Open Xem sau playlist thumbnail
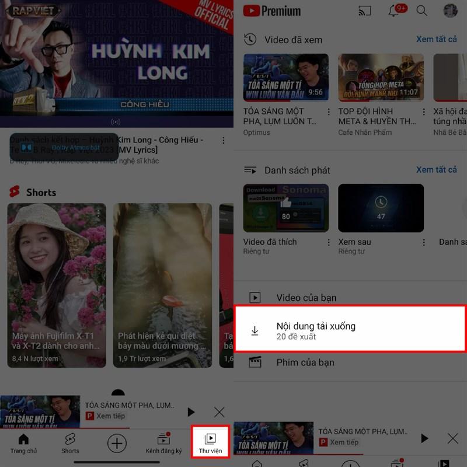 381,208
